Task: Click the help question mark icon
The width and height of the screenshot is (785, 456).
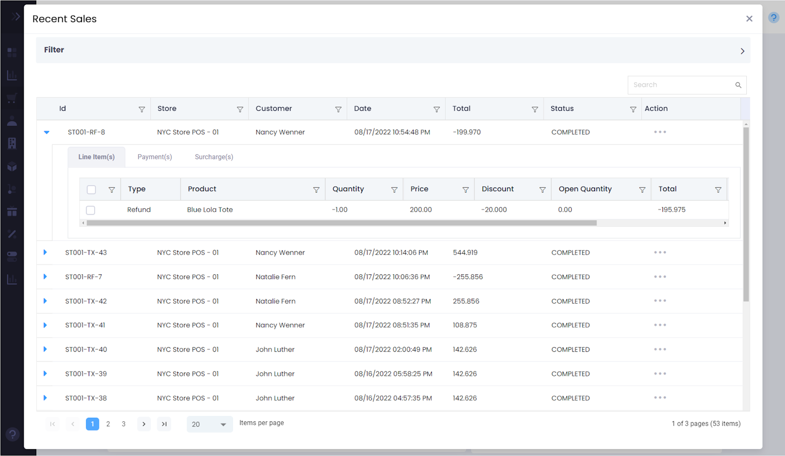Action: point(773,18)
